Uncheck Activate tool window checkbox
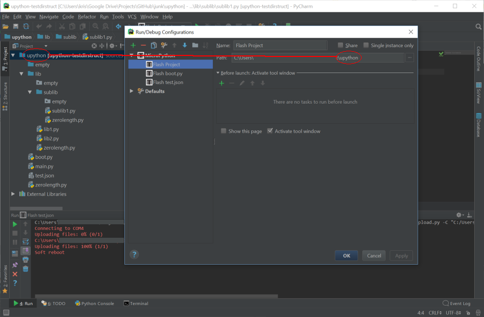The width and height of the screenshot is (484, 317). point(270,131)
